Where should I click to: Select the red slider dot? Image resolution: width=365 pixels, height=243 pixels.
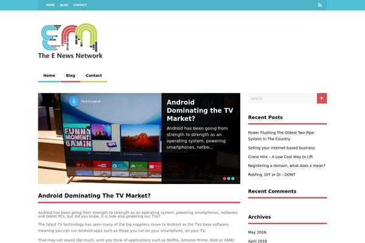[x=224, y=179]
